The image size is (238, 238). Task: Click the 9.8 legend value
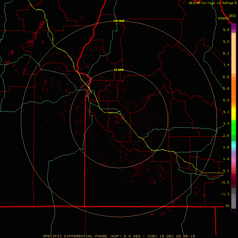pyautogui.click(x=226, y=30)
